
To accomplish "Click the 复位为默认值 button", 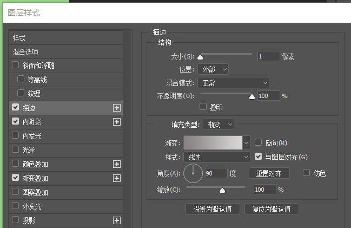I will coord(271,209).
